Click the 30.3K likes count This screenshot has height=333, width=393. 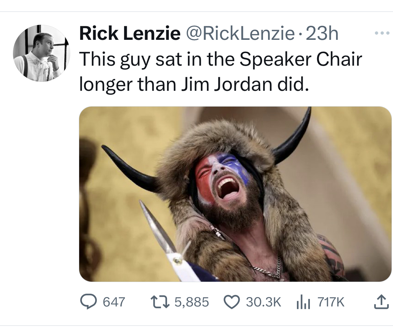point(263,302)
